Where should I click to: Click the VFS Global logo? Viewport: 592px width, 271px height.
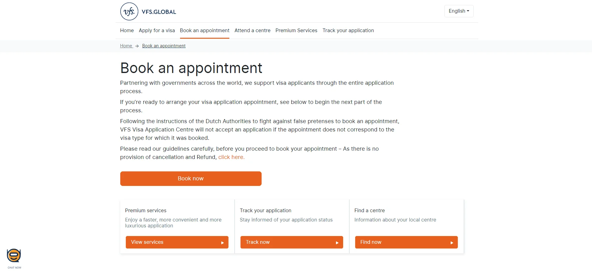[x=148, y=11]
